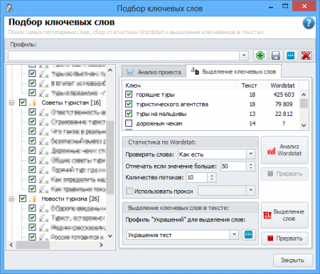The image size is (320, 274).
Task: Select Советы туристам [16] tree item
Action: (x=71, y=102)
